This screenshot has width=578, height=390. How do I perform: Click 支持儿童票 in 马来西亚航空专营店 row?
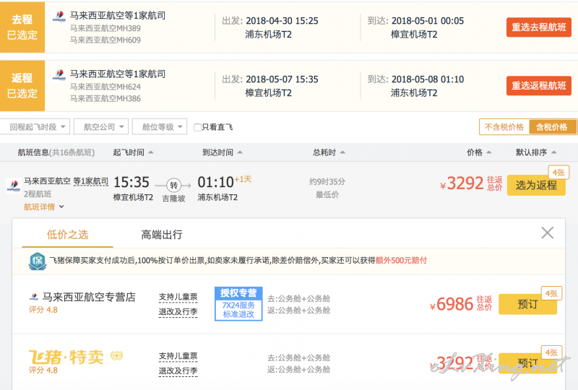point(178,297)
